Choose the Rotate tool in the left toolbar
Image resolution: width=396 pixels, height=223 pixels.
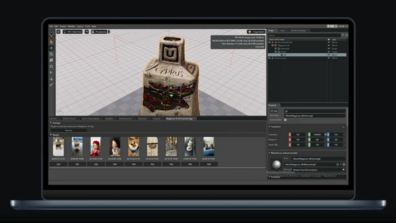[51, 54]
